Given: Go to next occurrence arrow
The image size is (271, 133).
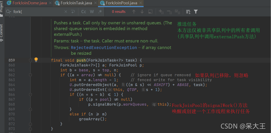Looking at the screenshot, I should (x=142, y=12).
